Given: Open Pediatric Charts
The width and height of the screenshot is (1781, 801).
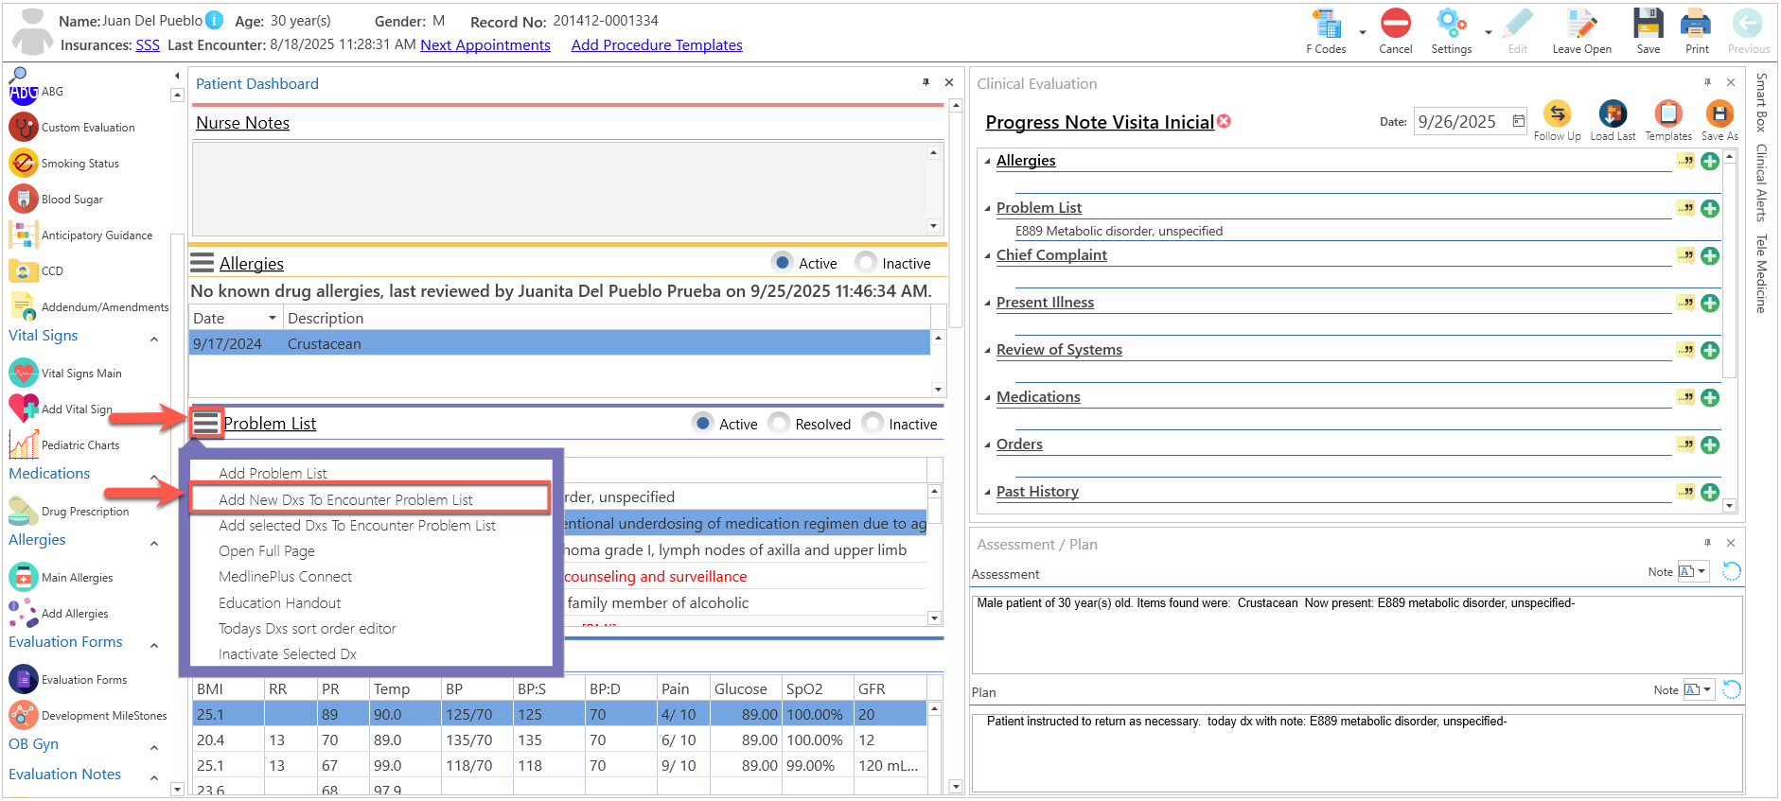Looking at the screenshot, I should (64, 445).
